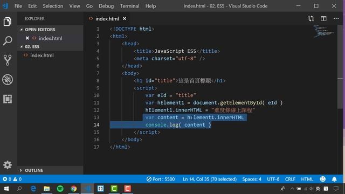Open index.html under 02. ES5 folder

(42, 55)
